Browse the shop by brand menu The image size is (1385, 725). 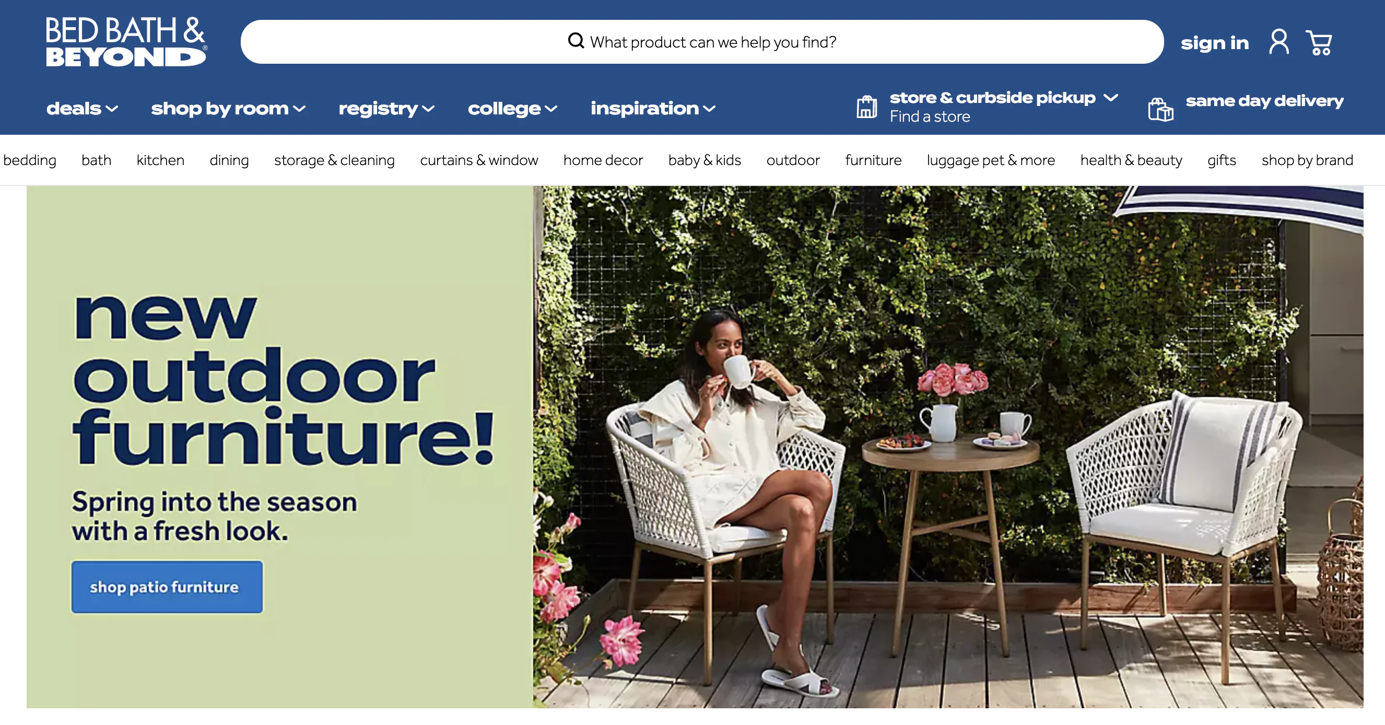click(x=1307, y=160)
